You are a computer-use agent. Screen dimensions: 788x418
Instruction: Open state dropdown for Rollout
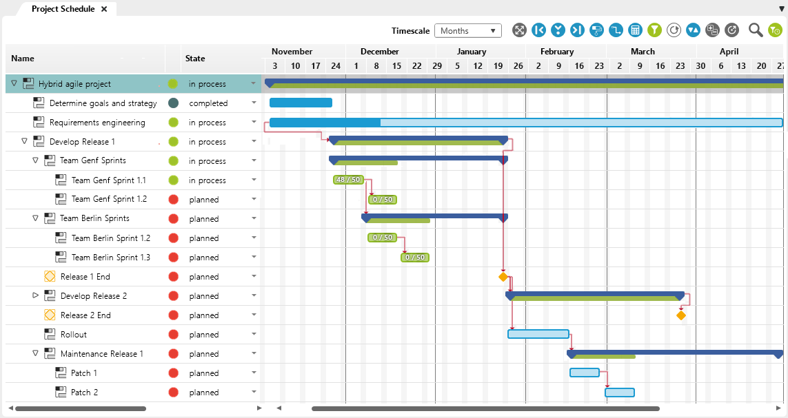pos(254,334)
